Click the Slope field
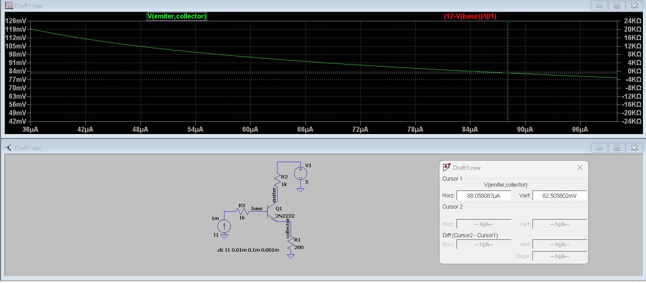646x283 pixels. point(560,256)
